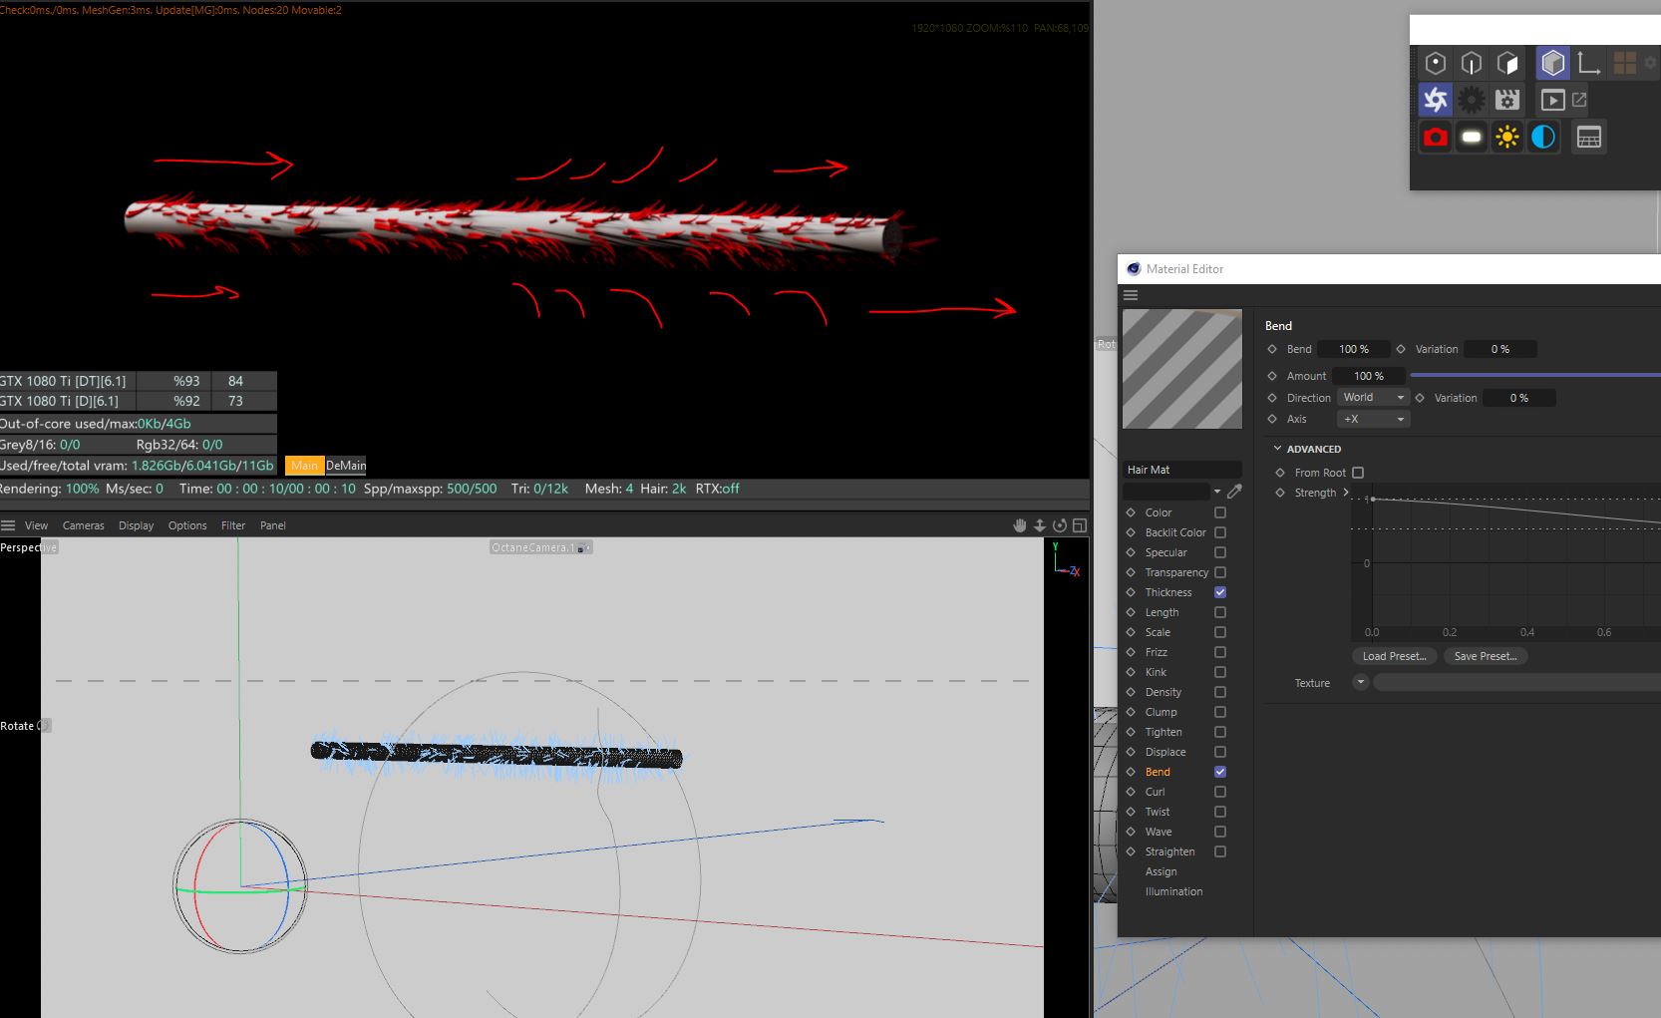Image resolution: width=1661 pixels, height=1018 pixels.
Task: Click the Amount slider bar
Action: [x=1535, y=376]
